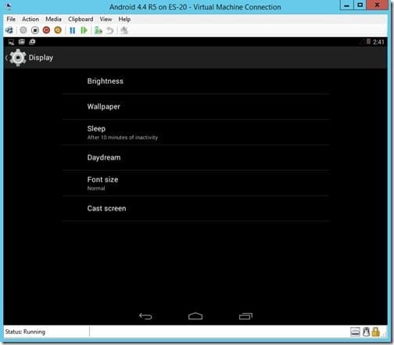Image resolution: width=394 pixels, height=345 pixels.
Task: Pause the virtual machine
Action: [73, 31]
